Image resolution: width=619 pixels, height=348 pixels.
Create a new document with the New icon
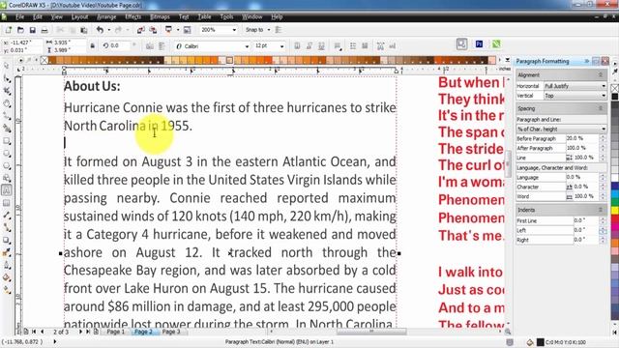pyautogui.click(x=9, y=30)
